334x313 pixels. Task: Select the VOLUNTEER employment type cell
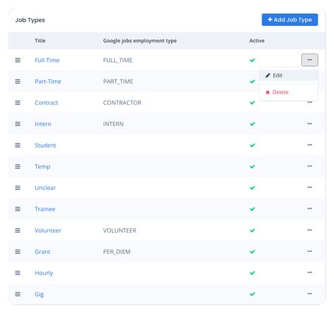pos(120,230)
